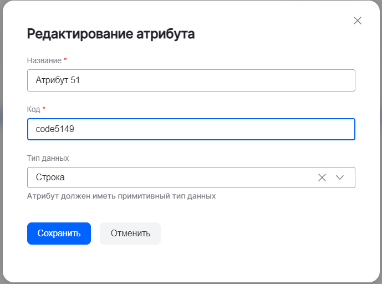This screenshot has width=382, height=284.
Task: Place cursor on the code5149 text
Action: 55,129
